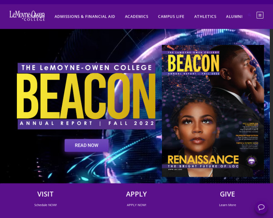Click the Read Now button

tap(86, 145)
